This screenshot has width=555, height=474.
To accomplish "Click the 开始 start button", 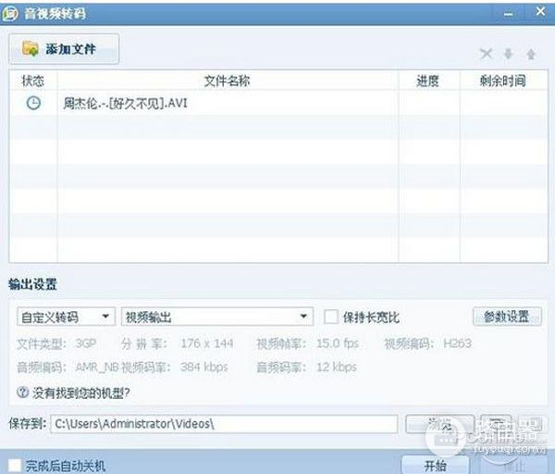I will pos(436,465).
